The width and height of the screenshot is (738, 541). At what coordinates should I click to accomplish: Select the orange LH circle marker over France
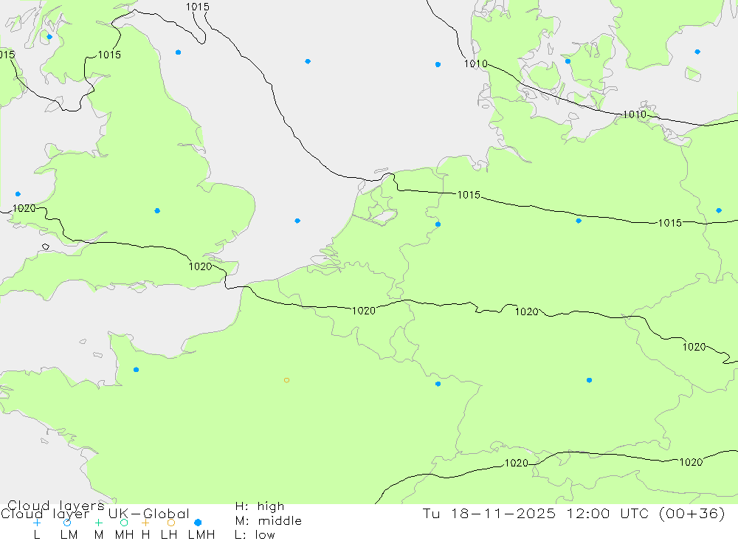(286, 380)
